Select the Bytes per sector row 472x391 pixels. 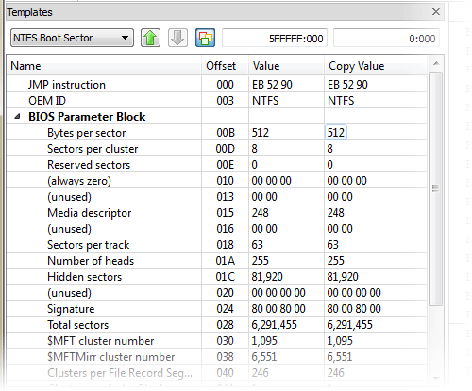click(x=217, y=133)
